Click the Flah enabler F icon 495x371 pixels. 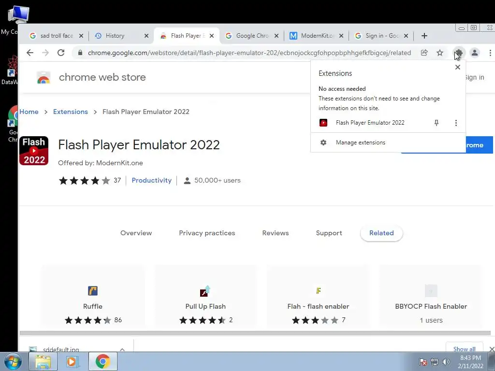318,290
